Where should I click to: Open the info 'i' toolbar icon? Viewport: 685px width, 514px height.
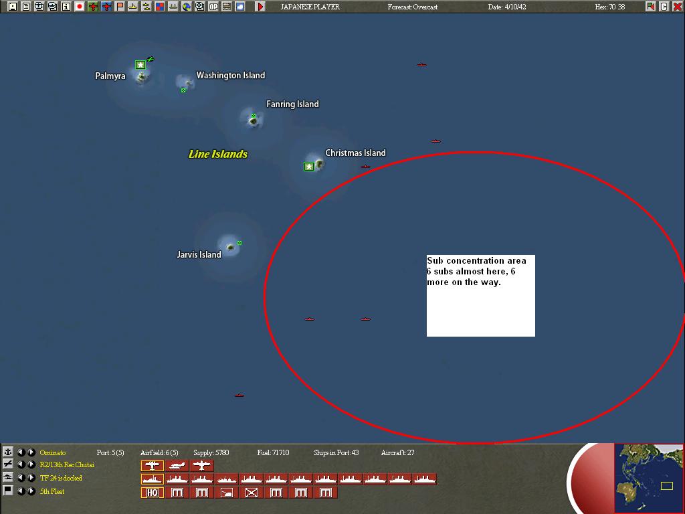[x=66, y=7]
